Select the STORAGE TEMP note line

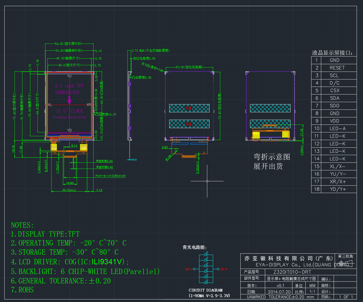coord(65,252)
